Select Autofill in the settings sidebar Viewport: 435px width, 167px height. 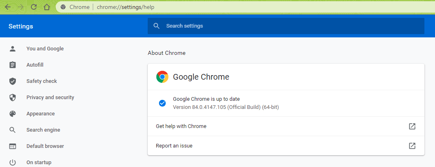pos(35,65)
